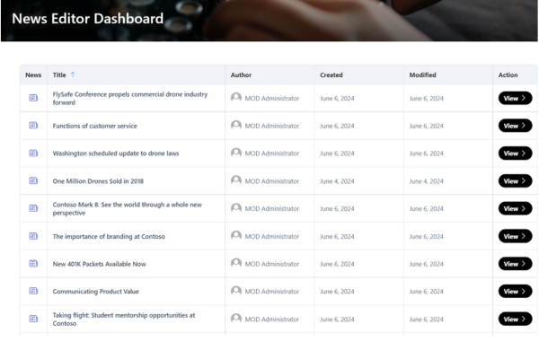This screenshot has height=359, width=539.
Task: Click news icon for Communicating Product Value row
Action: point(33,292)
